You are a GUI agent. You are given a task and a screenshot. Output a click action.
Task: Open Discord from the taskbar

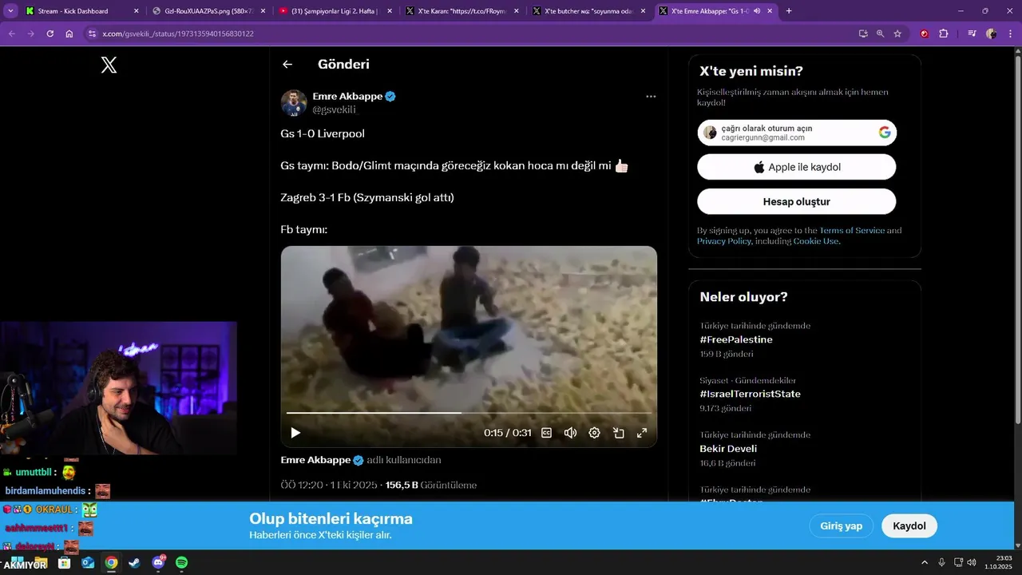(x=158, y=562)
